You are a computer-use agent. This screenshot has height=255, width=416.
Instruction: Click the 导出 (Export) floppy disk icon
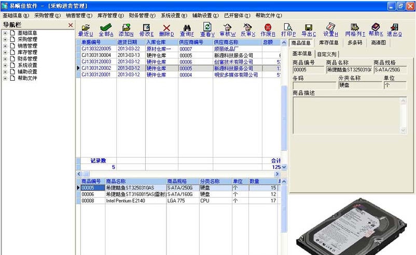point(309,27)
